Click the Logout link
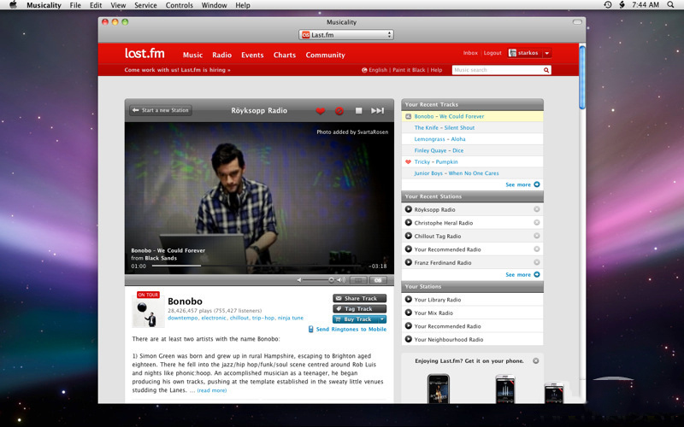The width and height of the screenshot is (684, 427). point(492,53)
